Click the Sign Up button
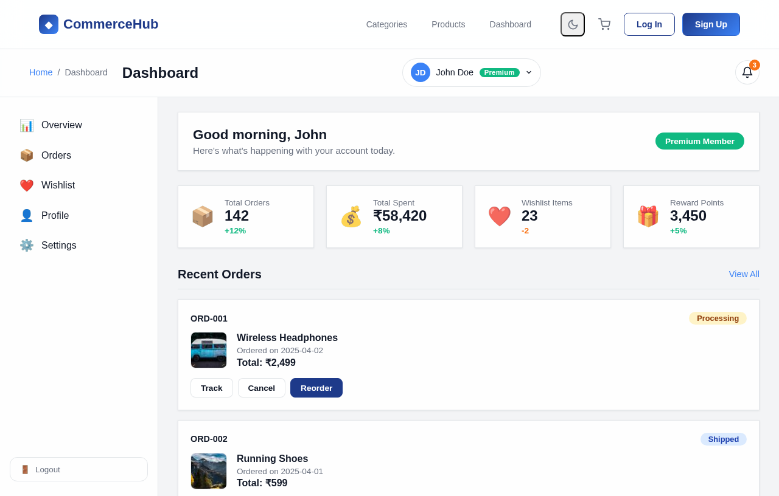This screenshot has width=779, height=496. click(711, 24)
